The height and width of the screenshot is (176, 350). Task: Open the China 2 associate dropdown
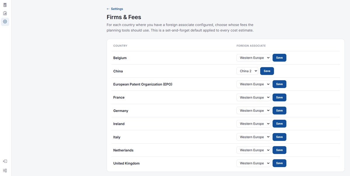click(247, 71)
